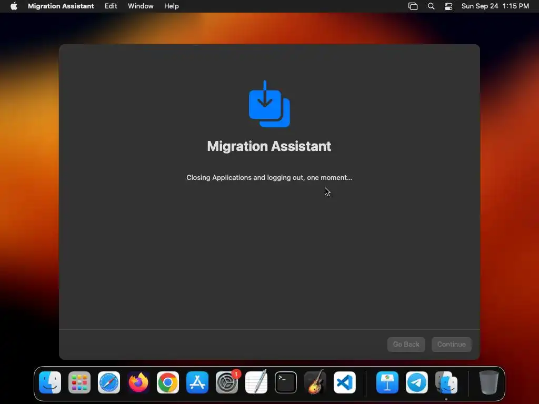Click the Continue button
539x404 pixels.
(x=451, y=344)
